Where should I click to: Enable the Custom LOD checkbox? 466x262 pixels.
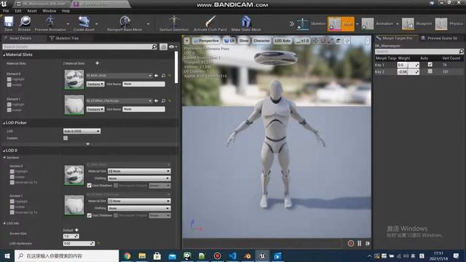(66, 138)
